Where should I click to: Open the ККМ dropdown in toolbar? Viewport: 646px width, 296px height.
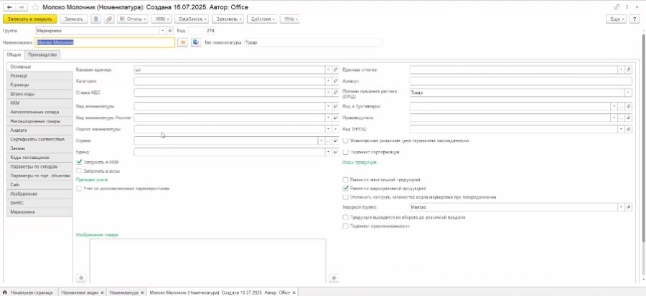point(161,19)
